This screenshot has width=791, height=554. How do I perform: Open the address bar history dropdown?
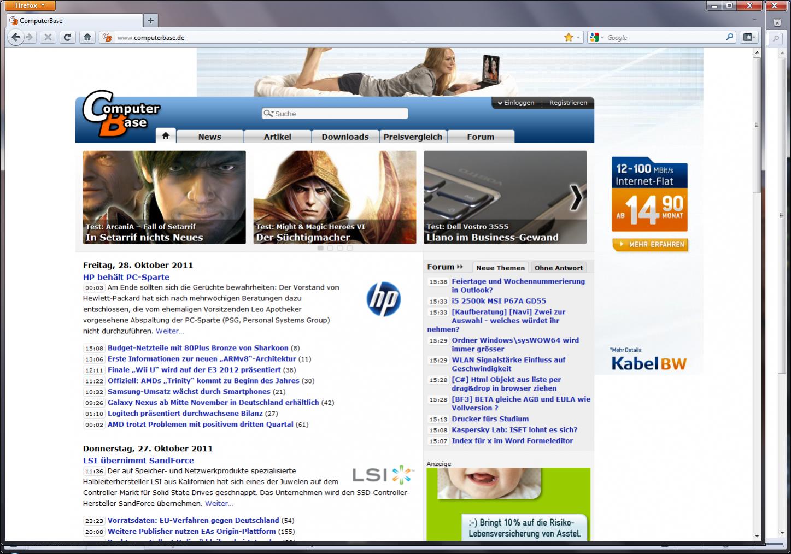point(578,38)
